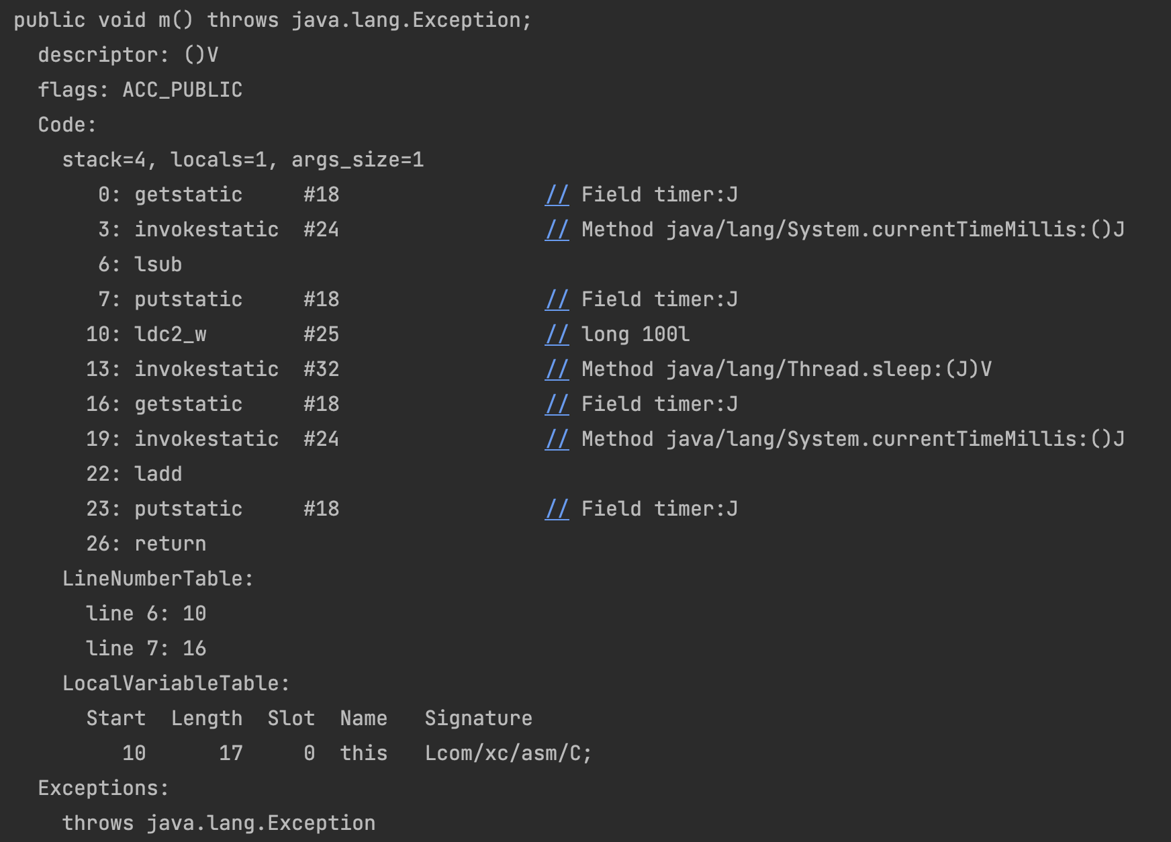
Task: Click the comment link beside getstatic at offset 16
Action: coord(557,404)
